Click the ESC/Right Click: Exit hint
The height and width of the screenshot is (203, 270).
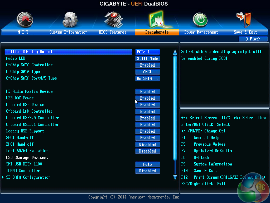coord(203,184)
